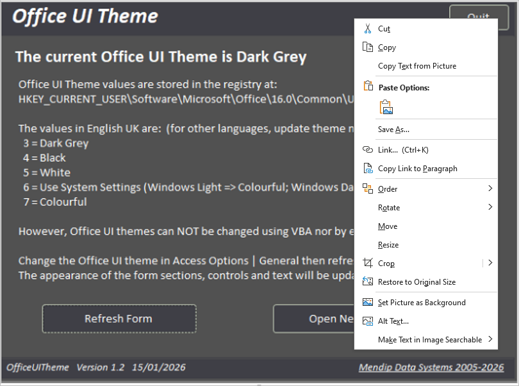Click the Order stacking icon
519x386 pixels.
coord(367,189)
